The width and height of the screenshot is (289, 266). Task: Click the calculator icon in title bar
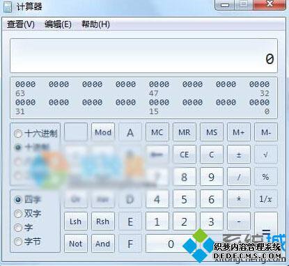click(7, 7)
